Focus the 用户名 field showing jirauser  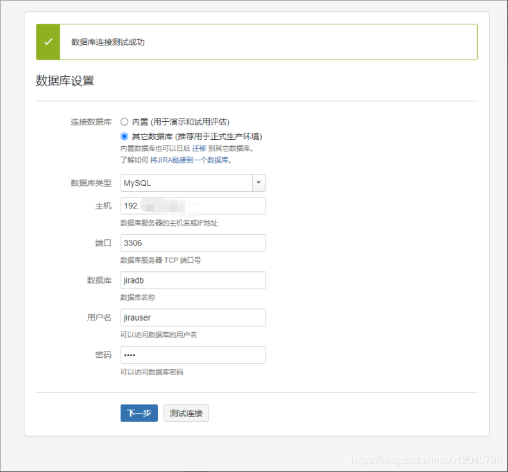(193, 317)
